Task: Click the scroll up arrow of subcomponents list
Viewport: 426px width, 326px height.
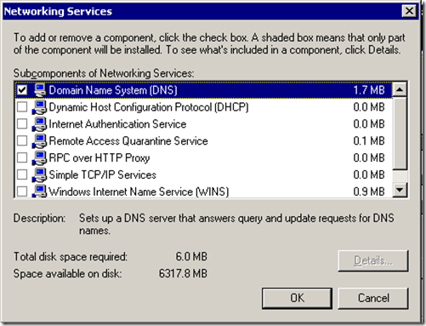Action: tap(400, 89)
